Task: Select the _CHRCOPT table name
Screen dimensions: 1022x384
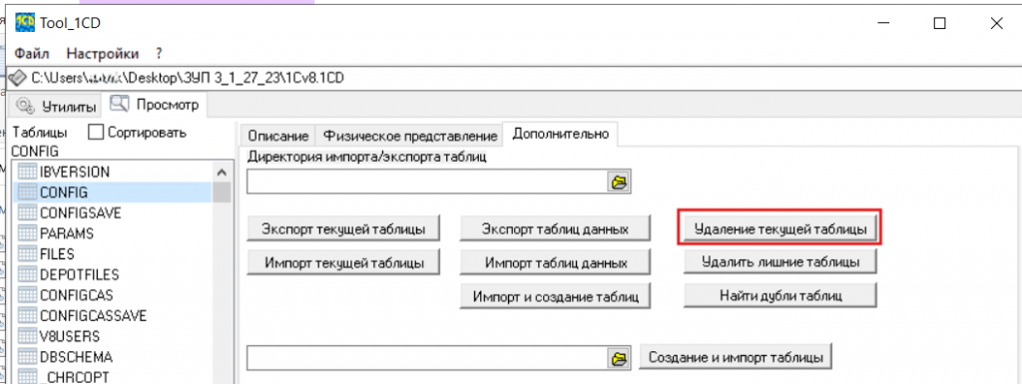Action: click(x=74, y=377)
